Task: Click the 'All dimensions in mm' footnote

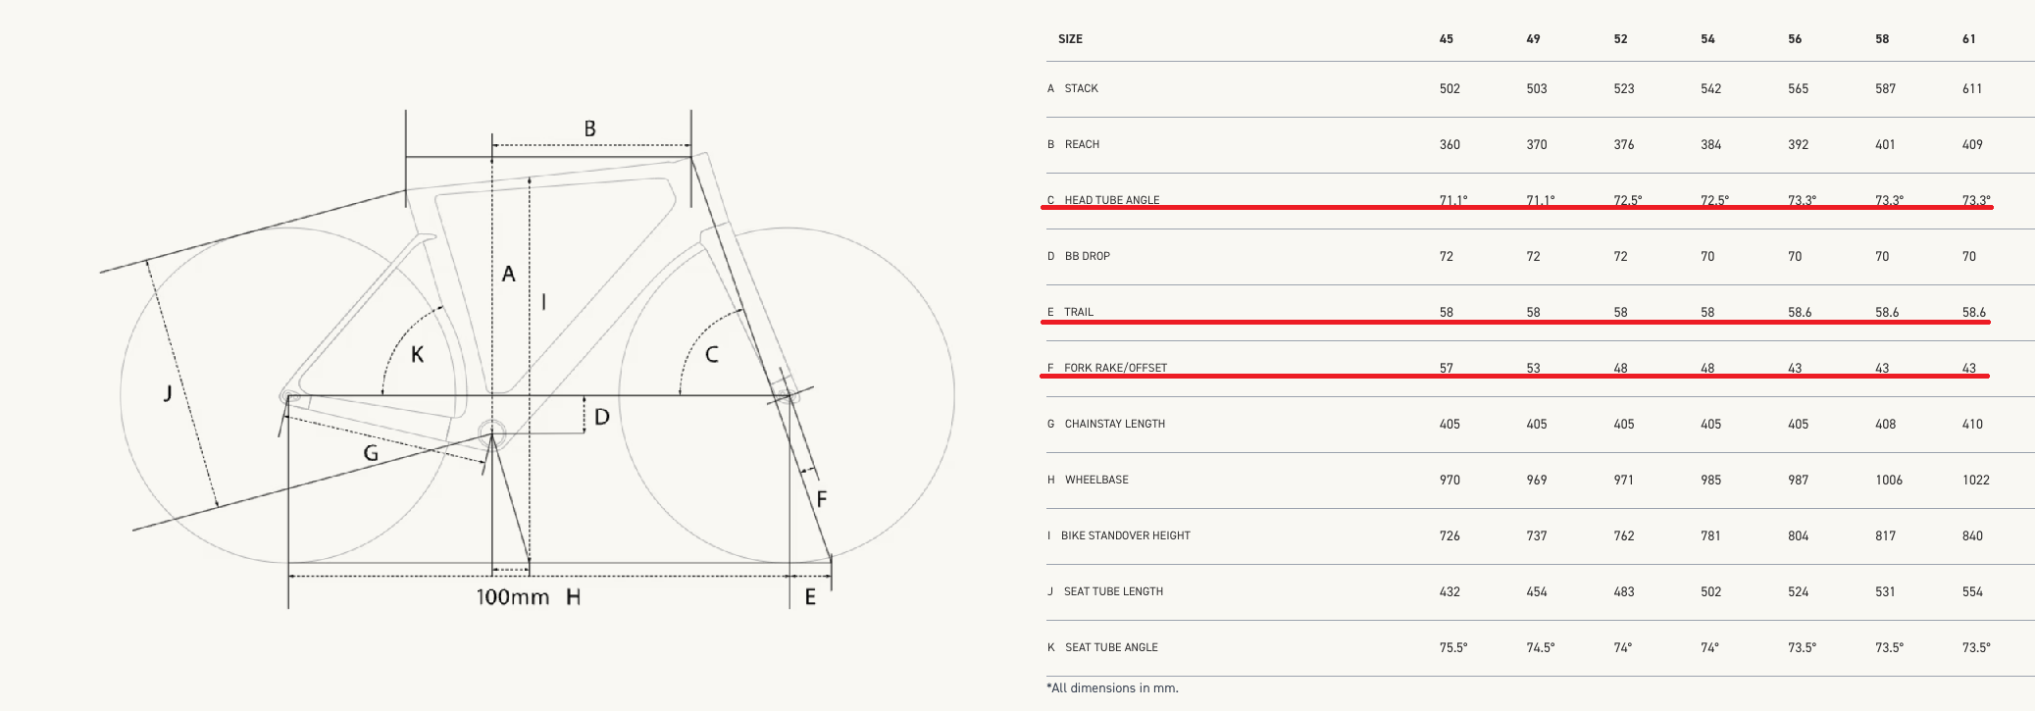Action: pos(1112,688)
